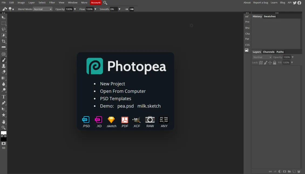Viewport: 305px width, 174px height.
Task: Select the Gradient tool
Action: click(4, 78)
